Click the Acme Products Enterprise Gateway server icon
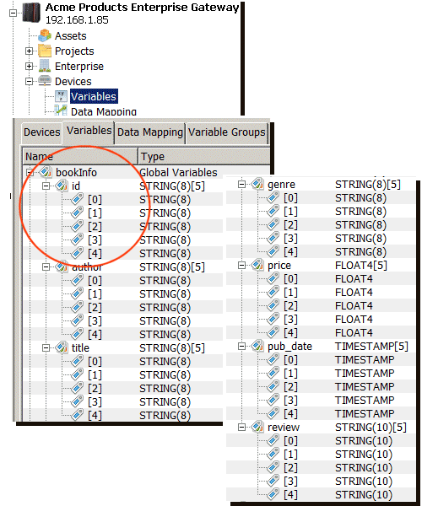 coord(31,13)
